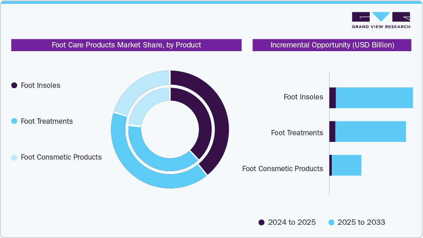The image size is (423, 238).
Task: Select the dark Foot Insoles legend dot
Action: tap(14, 85)
